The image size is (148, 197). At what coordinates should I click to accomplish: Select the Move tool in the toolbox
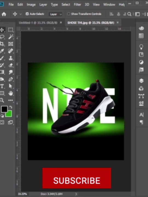(2, 30)
